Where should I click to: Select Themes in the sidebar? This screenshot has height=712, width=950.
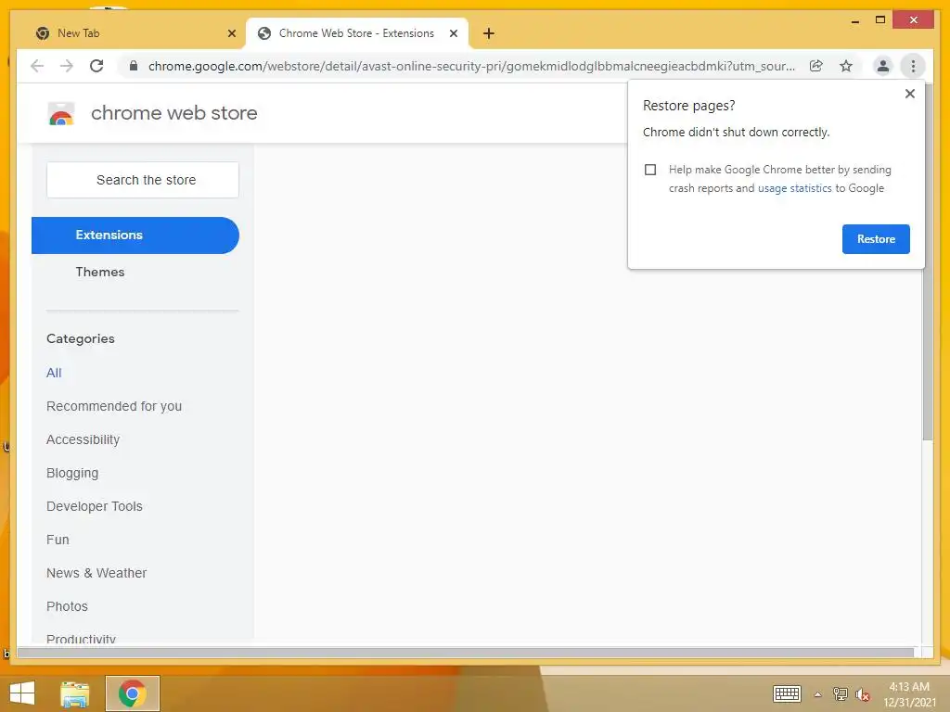pyautogui.click(x=100, y=272)
